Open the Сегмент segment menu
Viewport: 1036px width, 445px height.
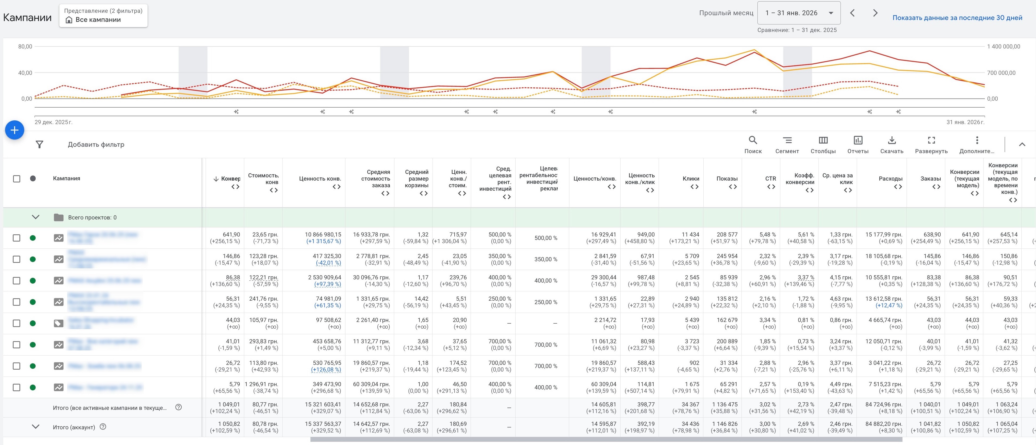[x=787, y=144]
